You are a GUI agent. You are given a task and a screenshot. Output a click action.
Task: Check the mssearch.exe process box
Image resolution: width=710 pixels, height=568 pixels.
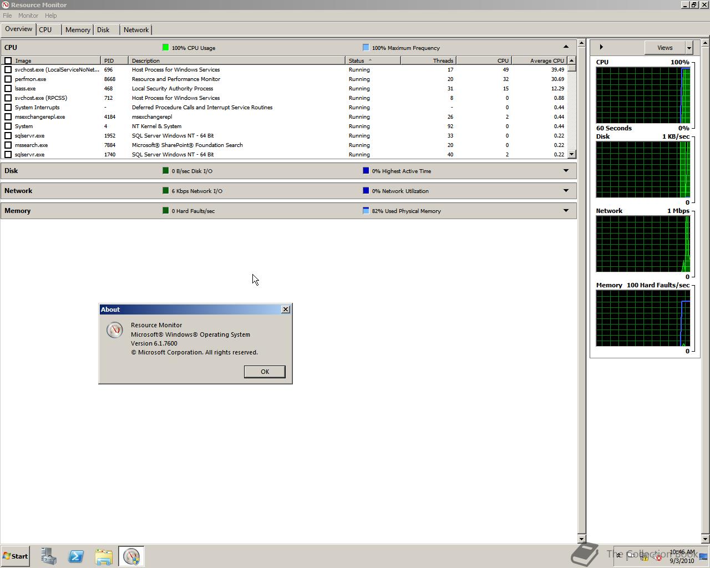point(8,145)
